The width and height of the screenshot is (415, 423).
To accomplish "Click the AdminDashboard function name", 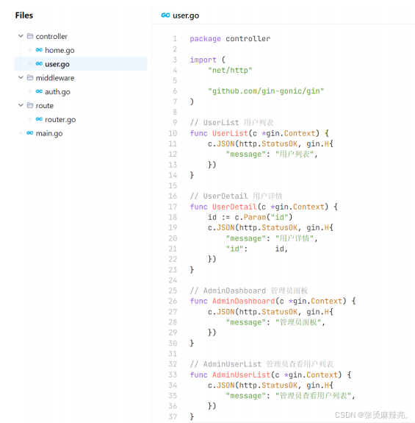I will (x=243, y=301).
